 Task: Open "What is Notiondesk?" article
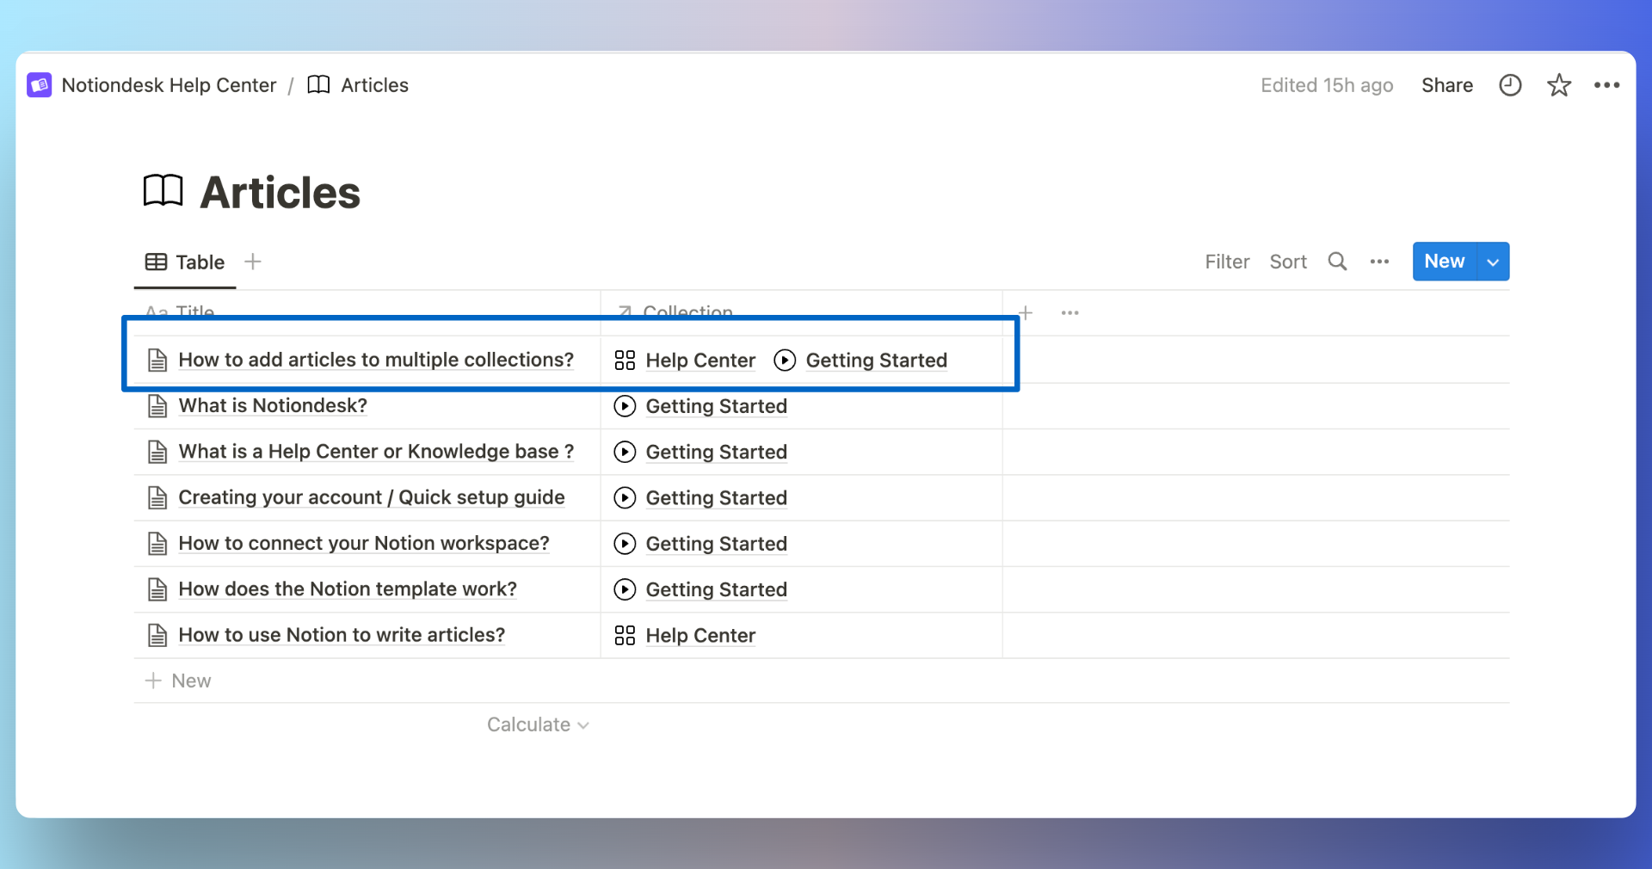click(x=273, y=405)
